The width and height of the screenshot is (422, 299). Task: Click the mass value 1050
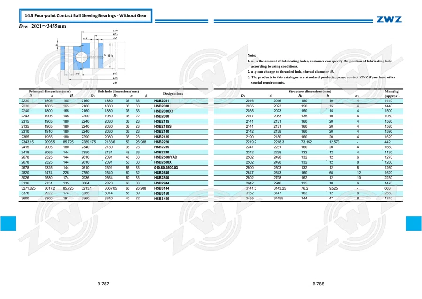point(388,116)
